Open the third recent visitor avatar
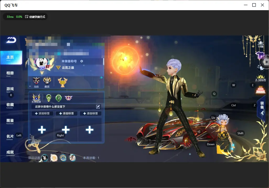The image size is (269, 188). click(63, 158)
